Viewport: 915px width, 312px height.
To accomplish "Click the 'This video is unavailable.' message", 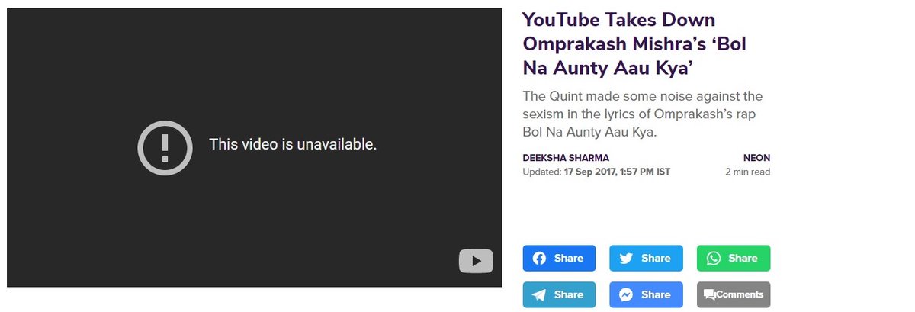I will (x=293, y=144).
